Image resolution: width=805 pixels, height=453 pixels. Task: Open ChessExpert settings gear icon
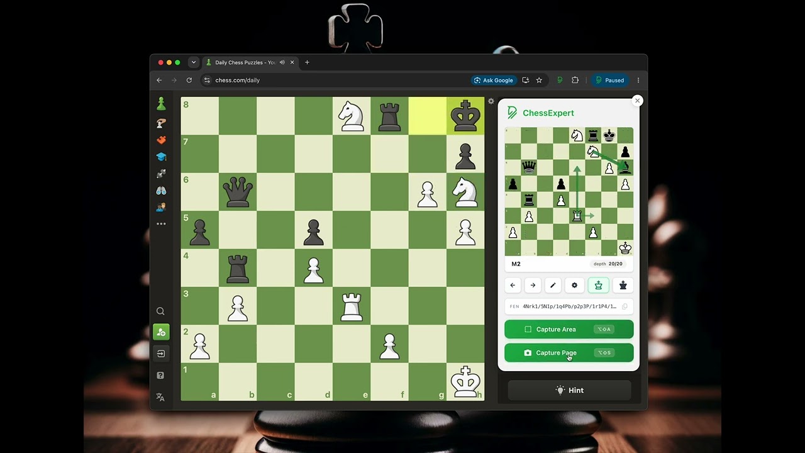[574, 286]
